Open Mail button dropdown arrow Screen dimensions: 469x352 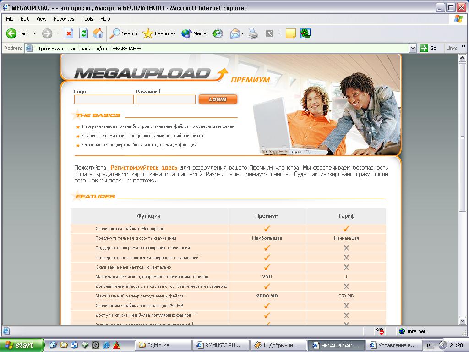point(242,33)
